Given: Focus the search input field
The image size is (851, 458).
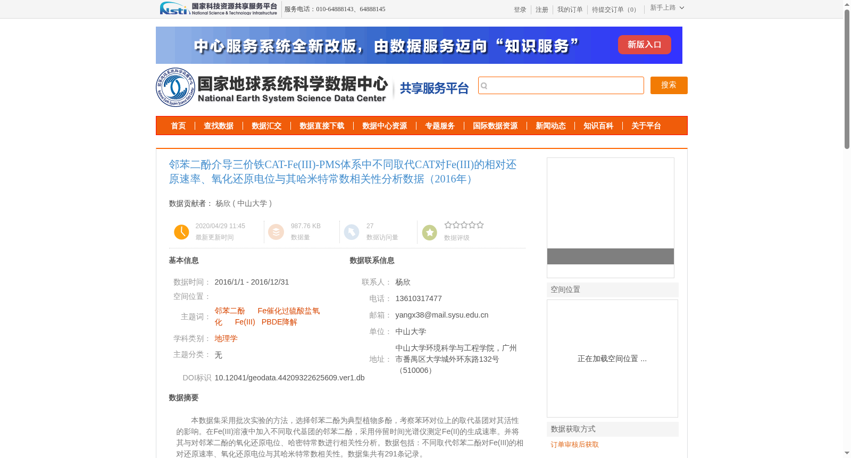Looking at the screenshot, I should (561, 85).
